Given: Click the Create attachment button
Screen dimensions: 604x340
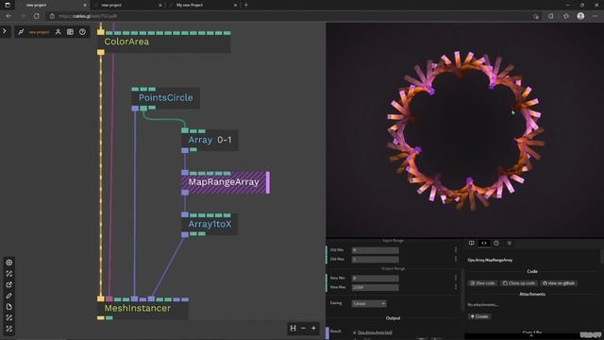Looking at the screenshot, I should pyautogui.click(x=479, y=316).
